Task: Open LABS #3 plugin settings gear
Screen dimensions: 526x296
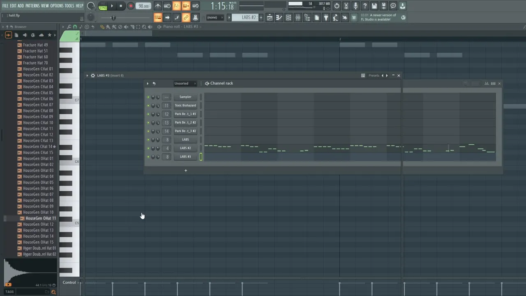Action: 93,76
